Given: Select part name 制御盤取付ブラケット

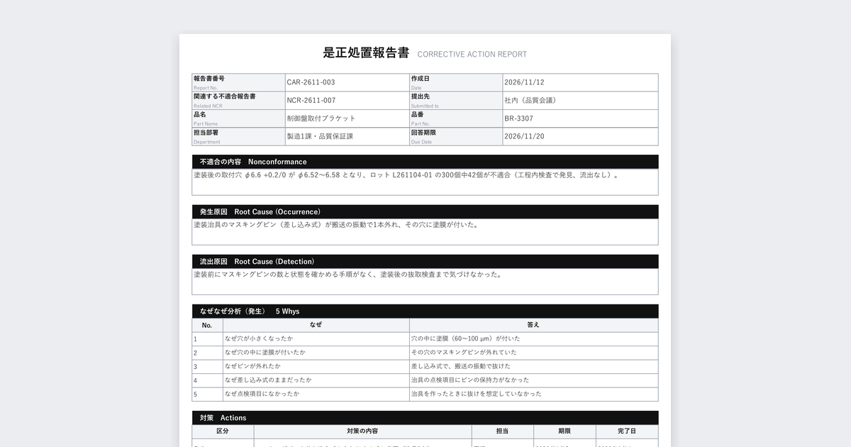Looking at the screenshot, I should (x=321, y=118).
